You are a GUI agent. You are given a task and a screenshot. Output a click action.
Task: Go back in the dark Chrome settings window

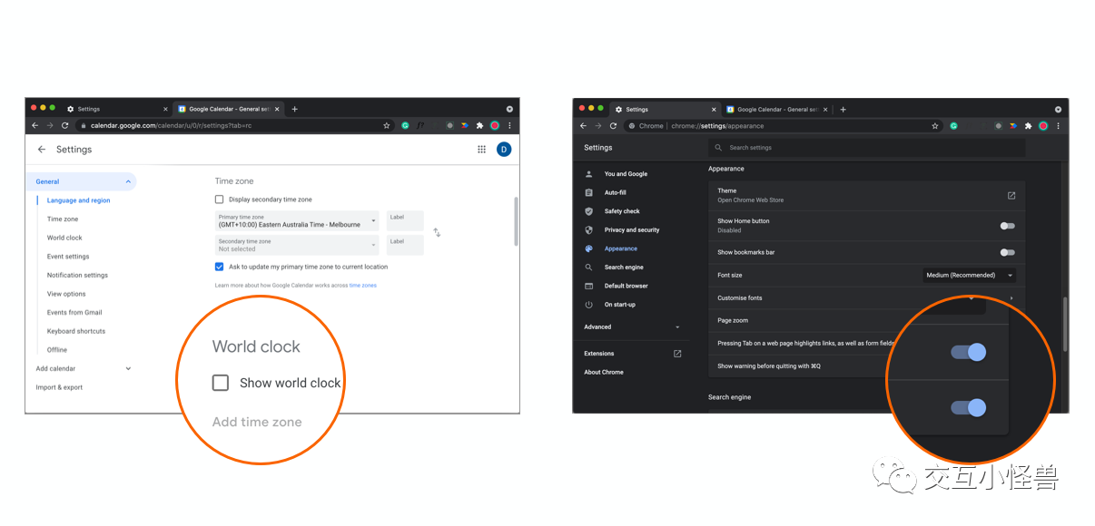[583, 126]
